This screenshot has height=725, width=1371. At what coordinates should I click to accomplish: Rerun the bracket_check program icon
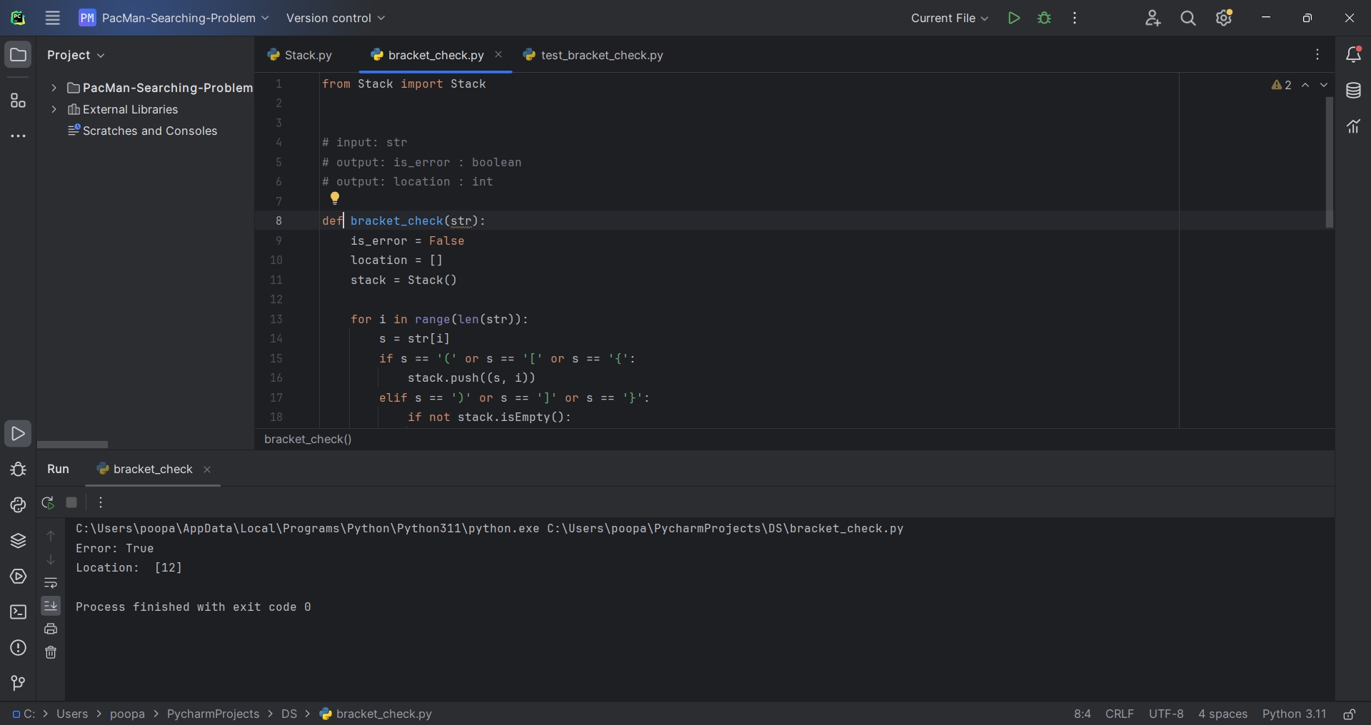pos(49,502)
